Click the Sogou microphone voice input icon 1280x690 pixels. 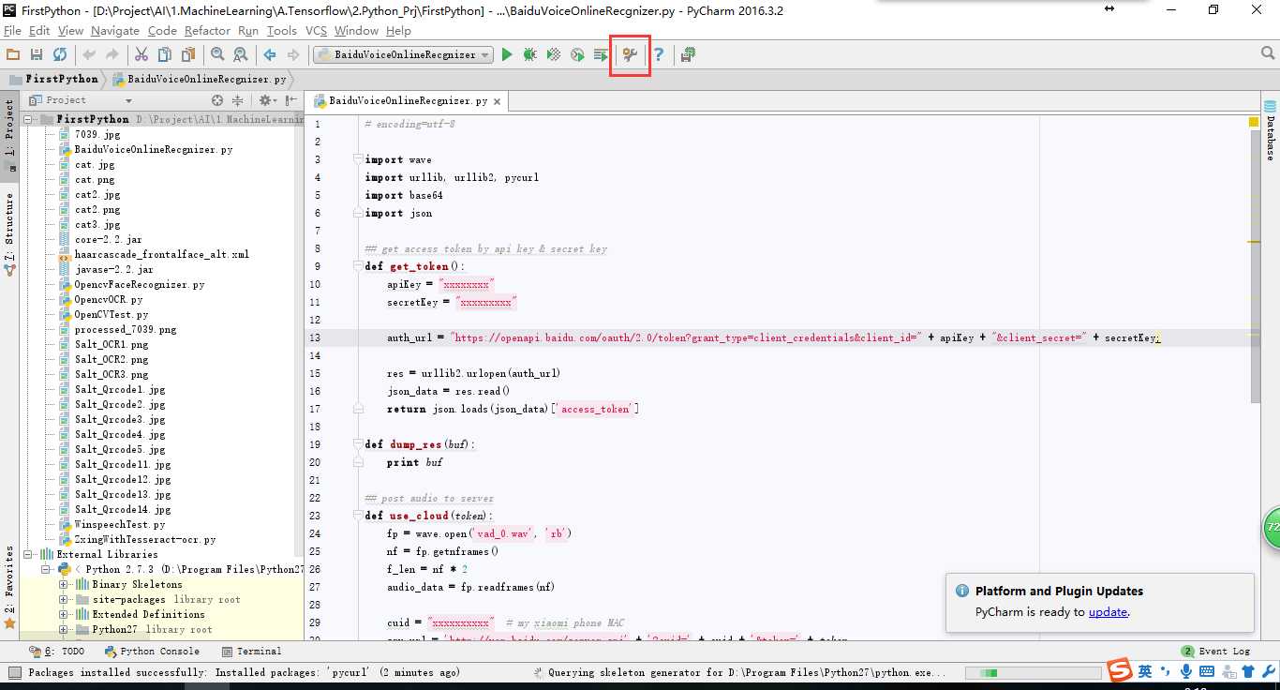tap(1186, 671)
